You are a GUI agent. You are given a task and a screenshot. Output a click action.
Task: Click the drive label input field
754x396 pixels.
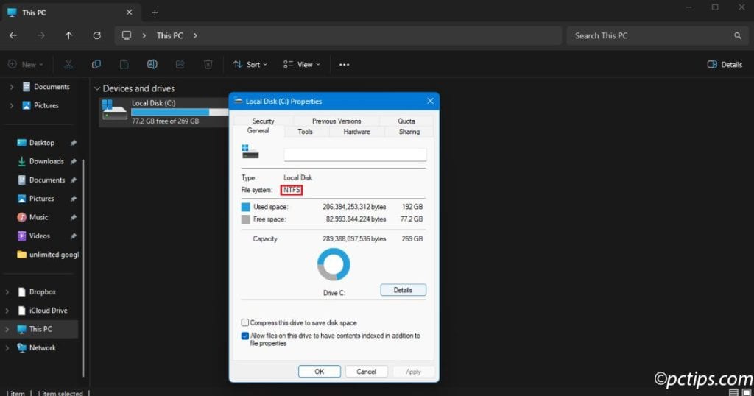[355, 155]
